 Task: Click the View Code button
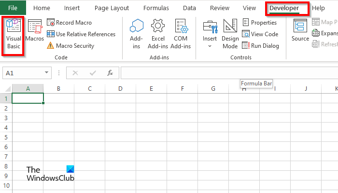[x=260, y=34]
